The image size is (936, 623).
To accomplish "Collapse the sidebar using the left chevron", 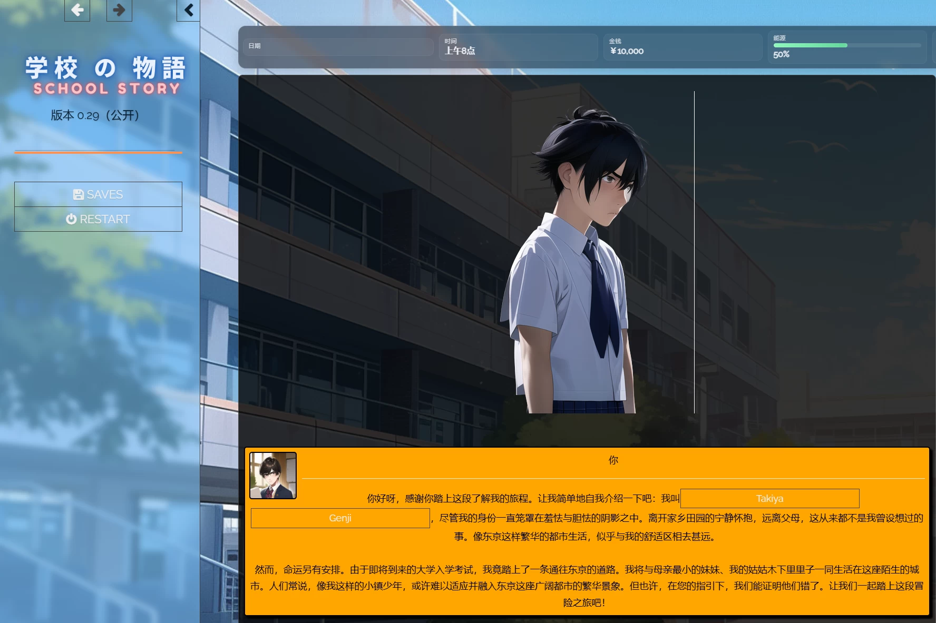I will 188,10.
